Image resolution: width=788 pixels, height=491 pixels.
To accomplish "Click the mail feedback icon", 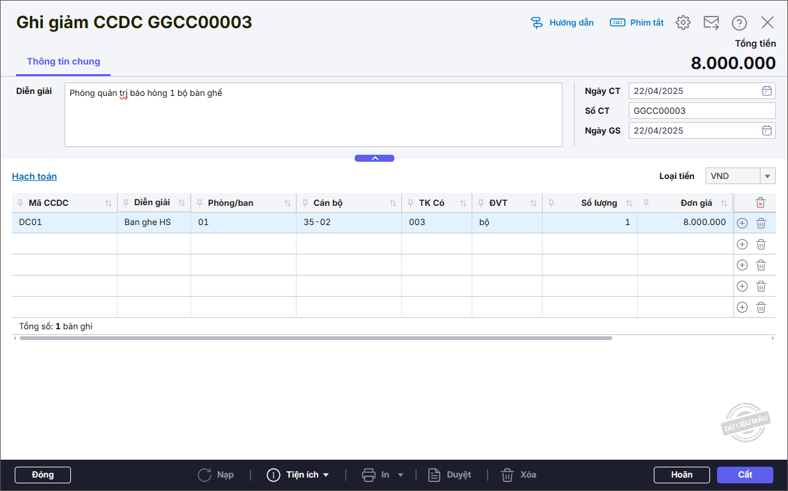I will point(711,22).
